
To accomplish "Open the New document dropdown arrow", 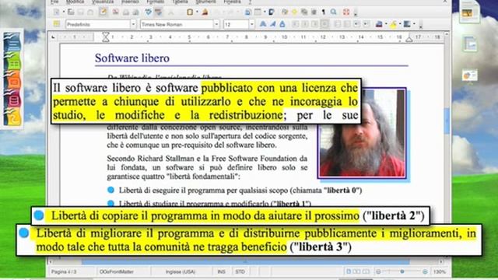I will tap(64, 12).
